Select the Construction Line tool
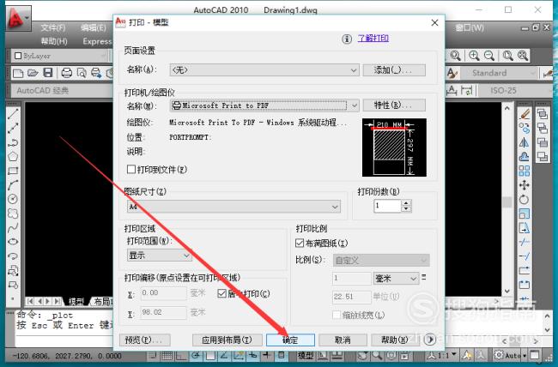558x367 pixels. 13,128
